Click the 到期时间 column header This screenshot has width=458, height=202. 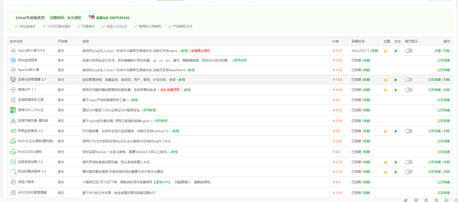(x=358, y=41)
